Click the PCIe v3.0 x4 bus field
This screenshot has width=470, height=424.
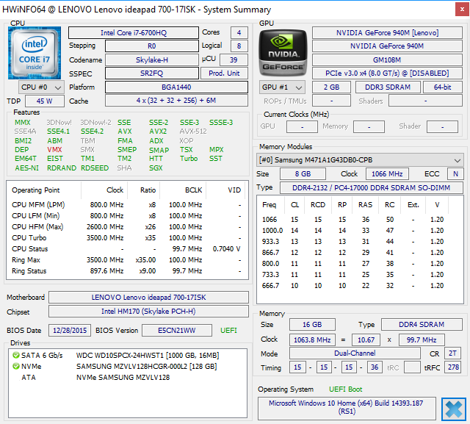click(x=388, y=73)
